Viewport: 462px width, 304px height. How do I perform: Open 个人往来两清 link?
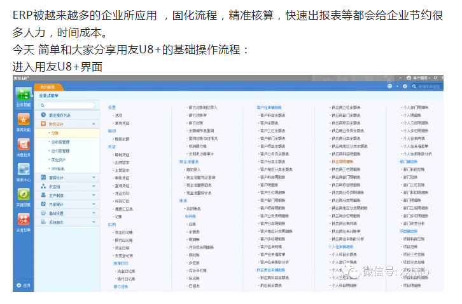point(414,138)
